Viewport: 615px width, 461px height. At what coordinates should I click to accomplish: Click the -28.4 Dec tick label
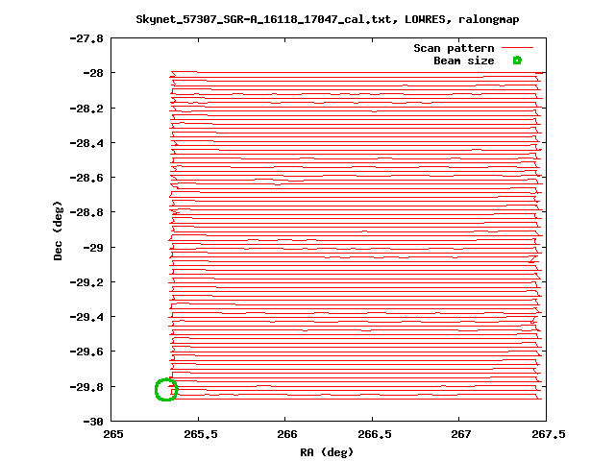86,143
